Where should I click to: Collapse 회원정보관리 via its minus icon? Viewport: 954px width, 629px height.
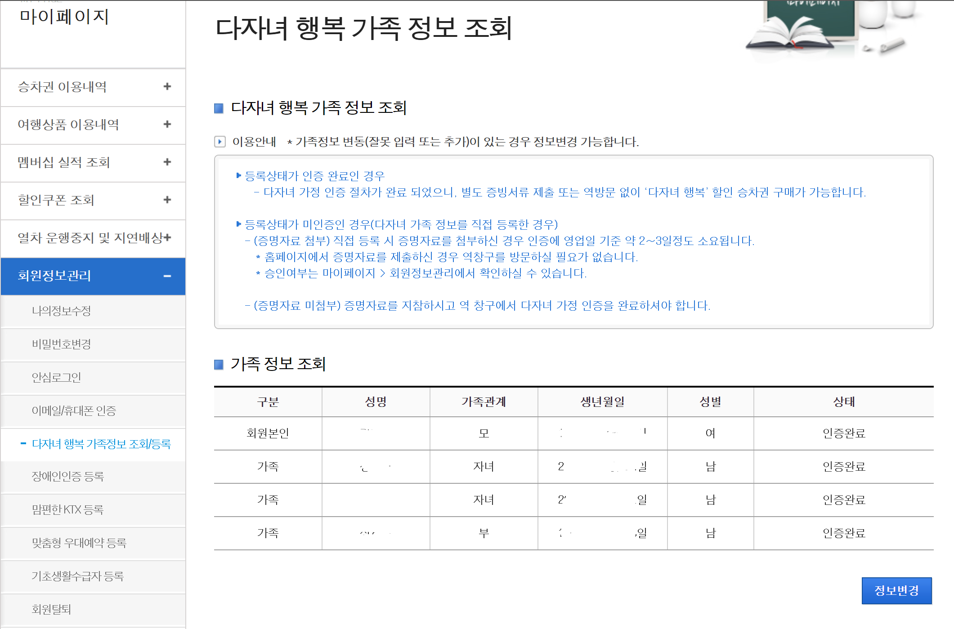click(167, 276)
